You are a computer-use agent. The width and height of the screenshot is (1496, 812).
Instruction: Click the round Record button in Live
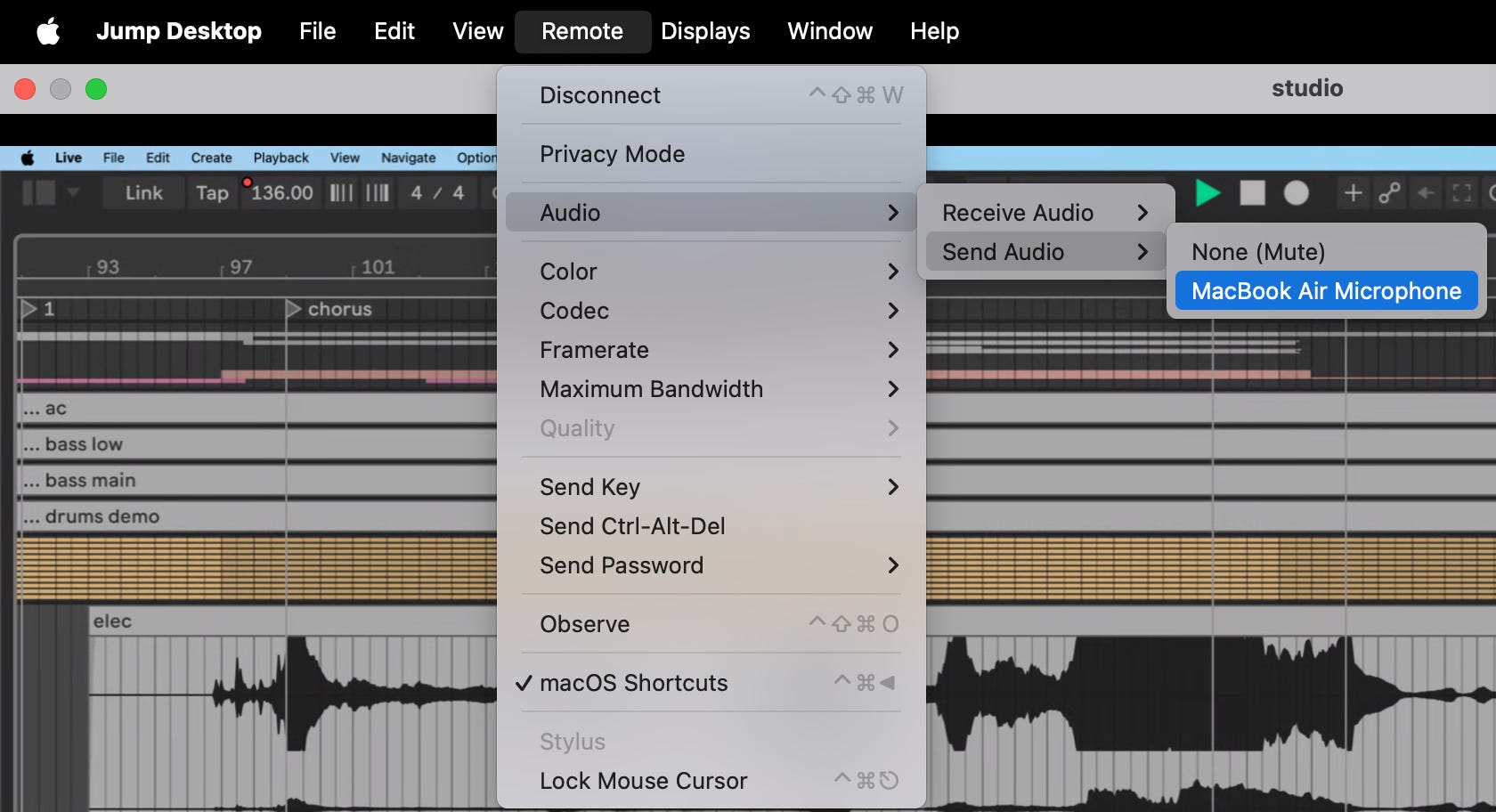coord(1297,192)
